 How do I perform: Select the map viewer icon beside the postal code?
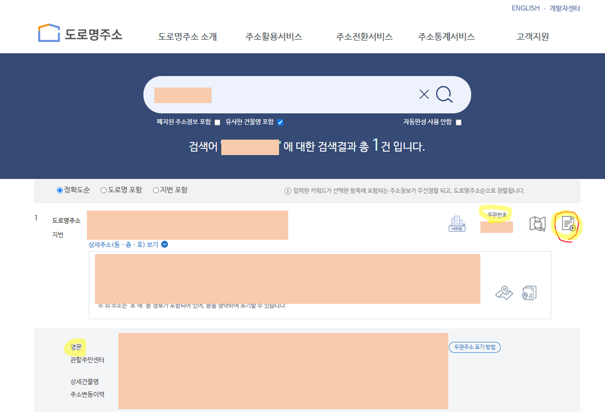tap(536, 225)
